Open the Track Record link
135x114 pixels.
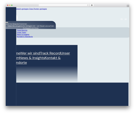coord(22,30)
